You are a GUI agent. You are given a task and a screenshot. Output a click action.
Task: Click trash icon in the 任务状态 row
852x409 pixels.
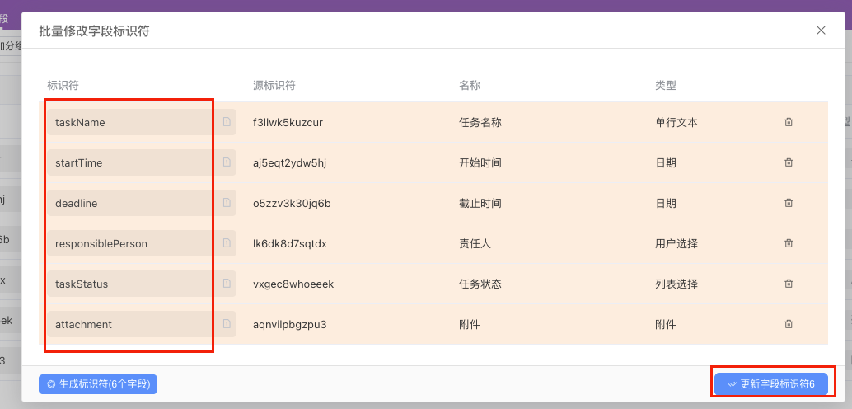click(789, 284)
